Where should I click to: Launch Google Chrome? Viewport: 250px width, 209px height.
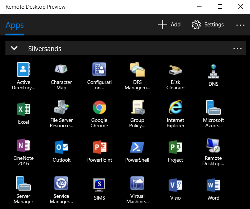[99, 107]
